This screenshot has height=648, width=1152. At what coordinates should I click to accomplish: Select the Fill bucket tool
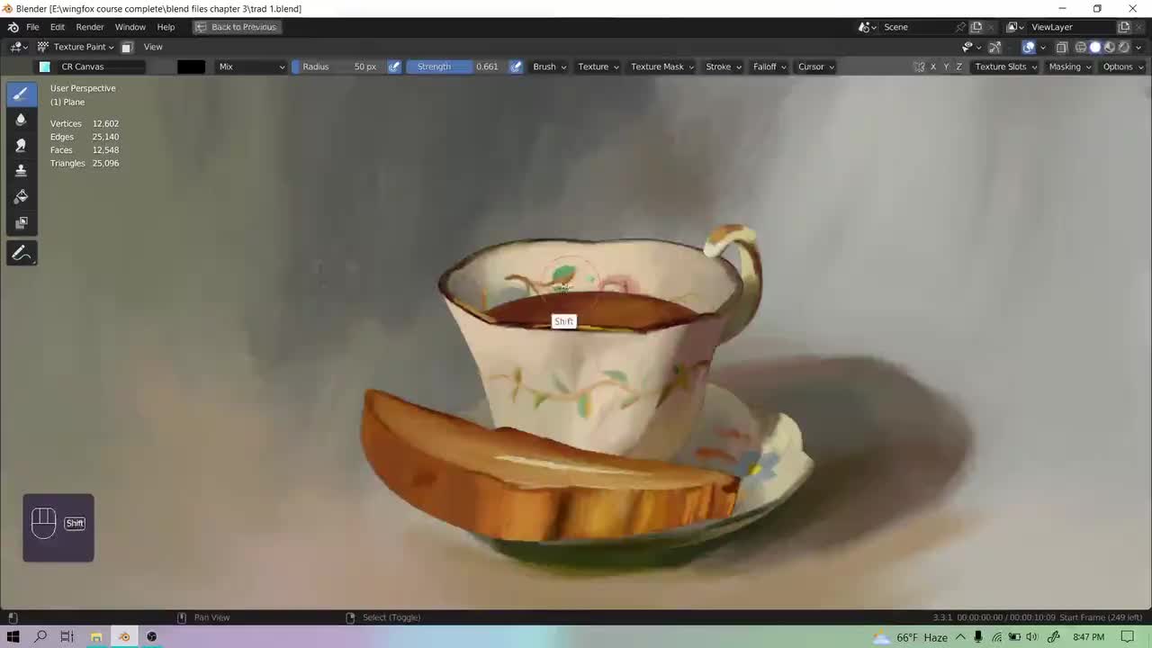[x=21, y=196]
